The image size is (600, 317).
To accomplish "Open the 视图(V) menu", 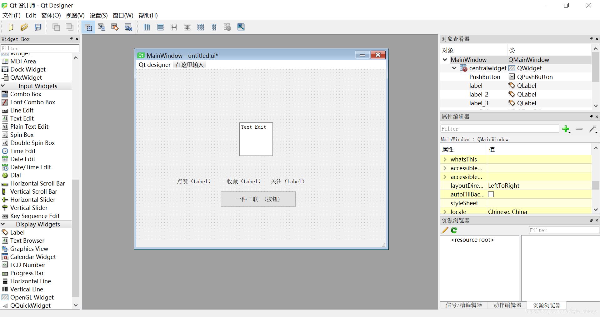I will tap(74, 15).
